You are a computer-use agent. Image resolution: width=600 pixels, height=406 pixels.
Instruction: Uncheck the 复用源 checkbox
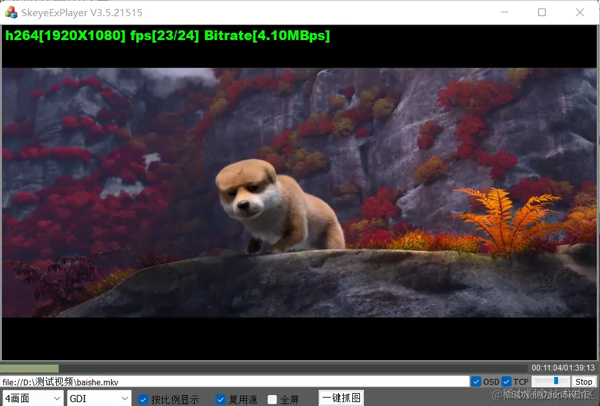(x=221, y=400)
